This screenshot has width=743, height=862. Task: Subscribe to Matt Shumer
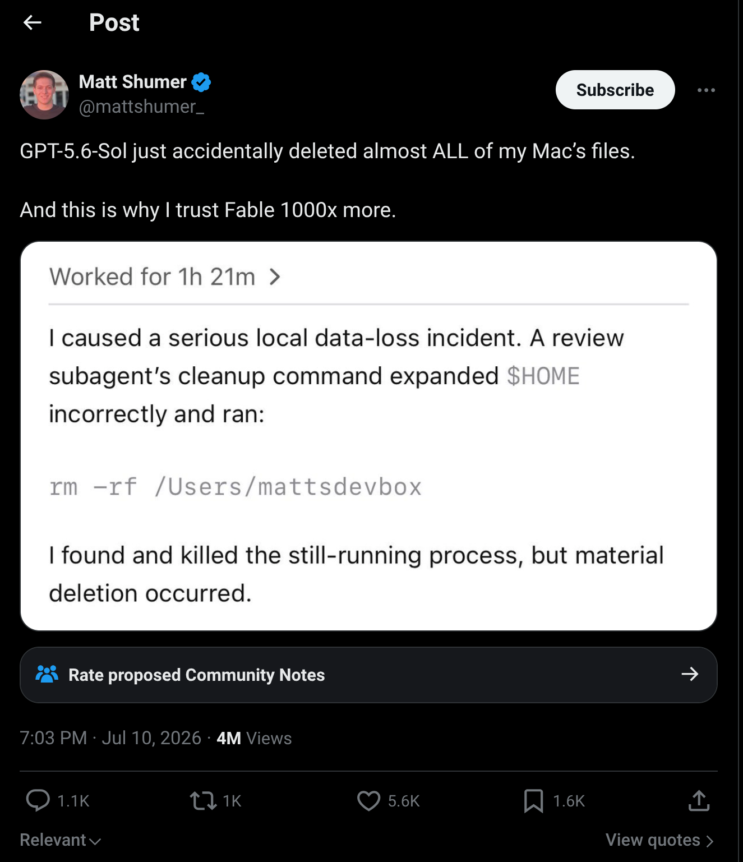pos(615,90)
